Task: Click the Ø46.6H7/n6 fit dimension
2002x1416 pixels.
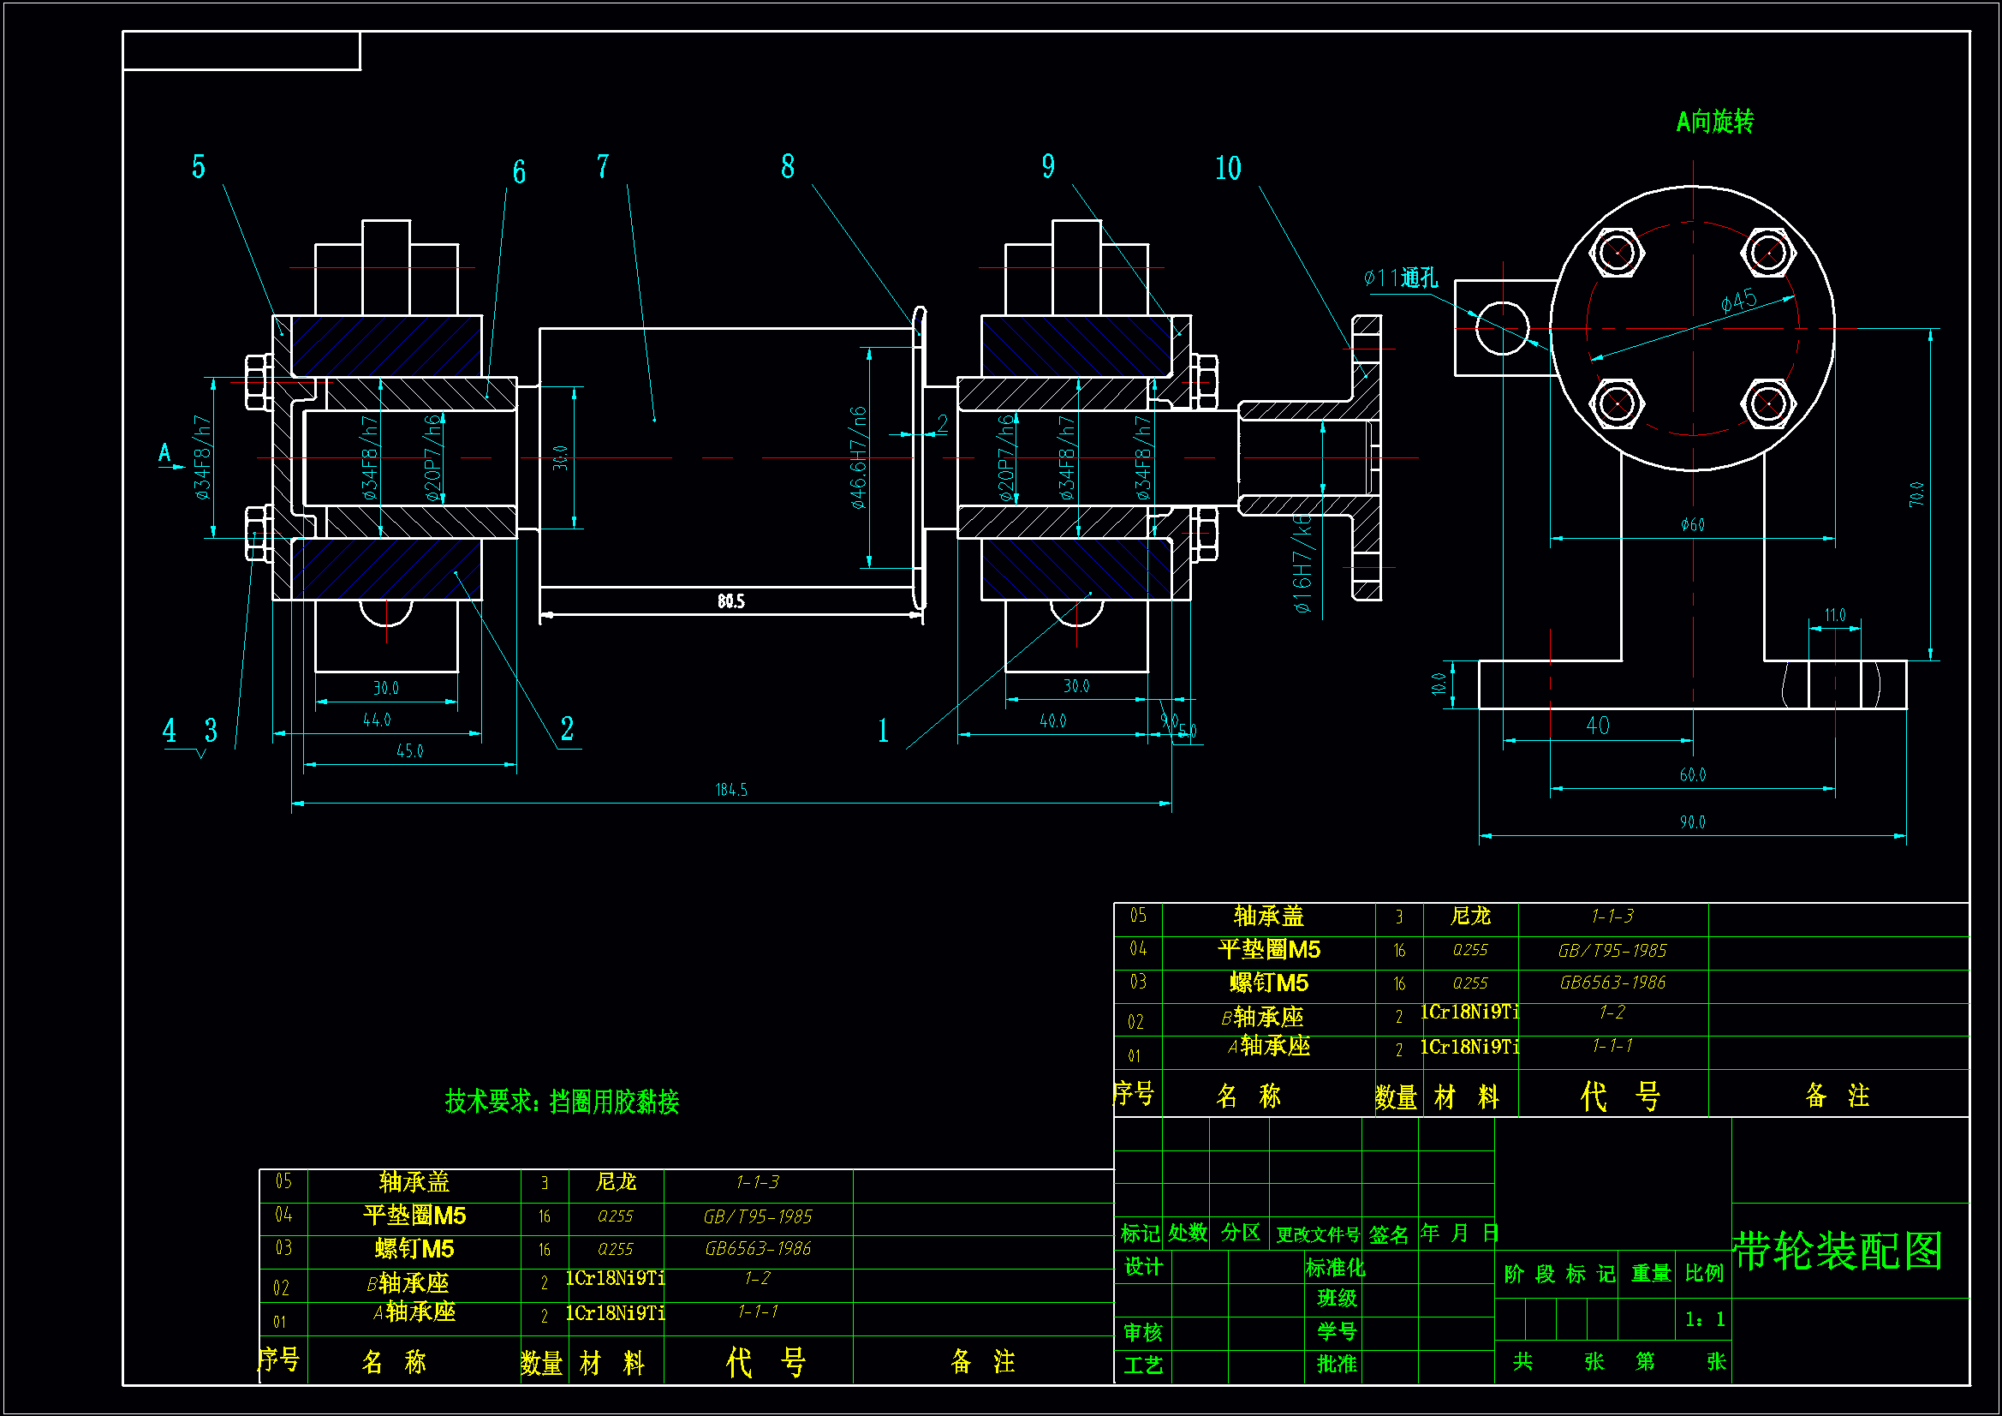Action: pyautogui.click(x=859, y=457)
